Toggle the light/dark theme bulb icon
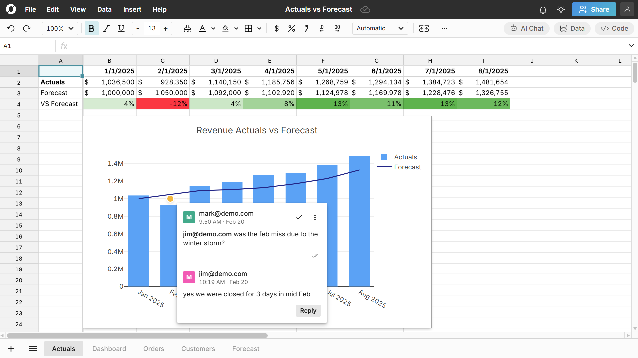Image resolution: width=638 pixels, height=358 pixels. point(561,10)
